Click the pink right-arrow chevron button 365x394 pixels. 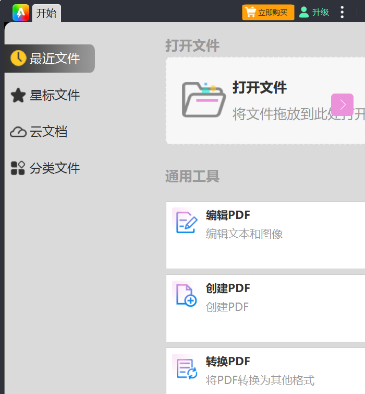tap(342, 105)
